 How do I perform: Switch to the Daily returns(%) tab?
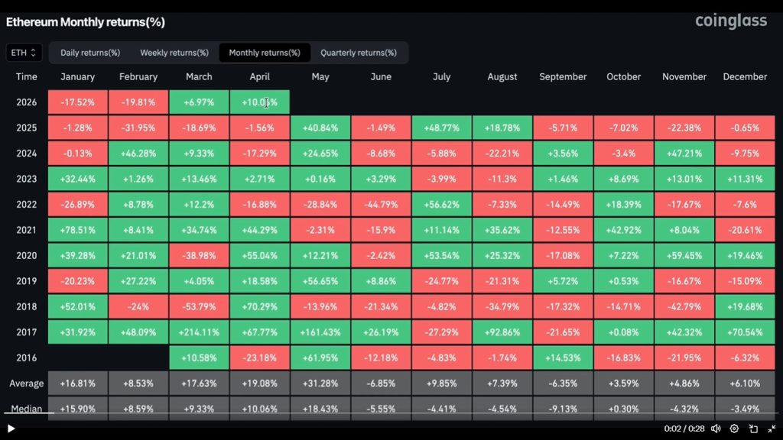(89, 53)
